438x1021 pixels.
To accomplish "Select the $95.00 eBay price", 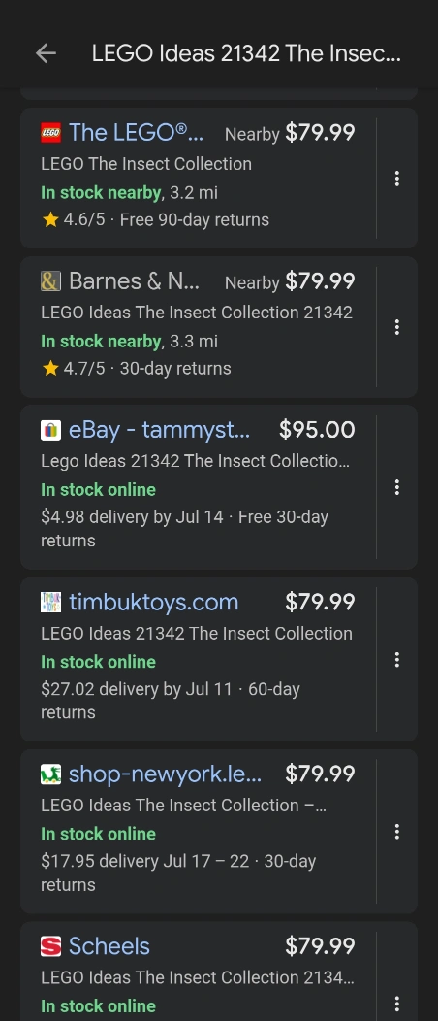I will (x=317, y=430).
